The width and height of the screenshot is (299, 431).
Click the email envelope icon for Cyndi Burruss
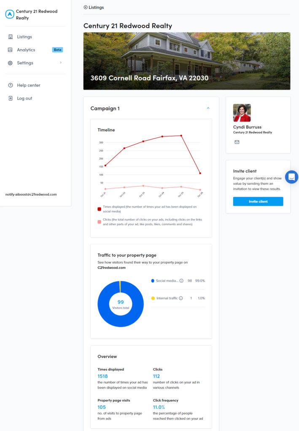tap(237, 142)
